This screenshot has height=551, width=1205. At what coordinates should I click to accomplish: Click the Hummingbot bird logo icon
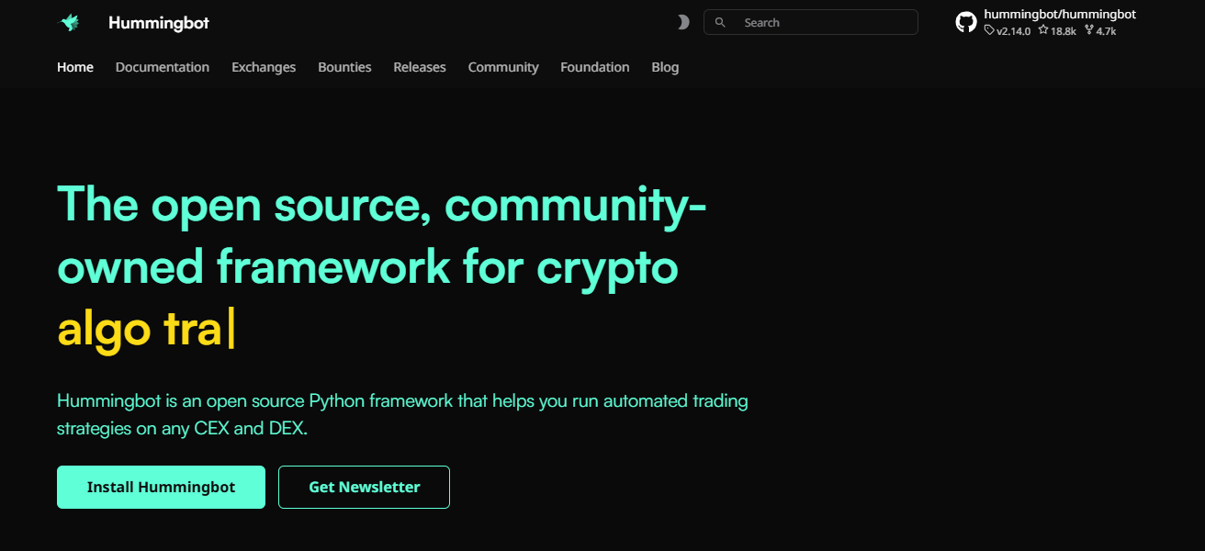[70, 23]
